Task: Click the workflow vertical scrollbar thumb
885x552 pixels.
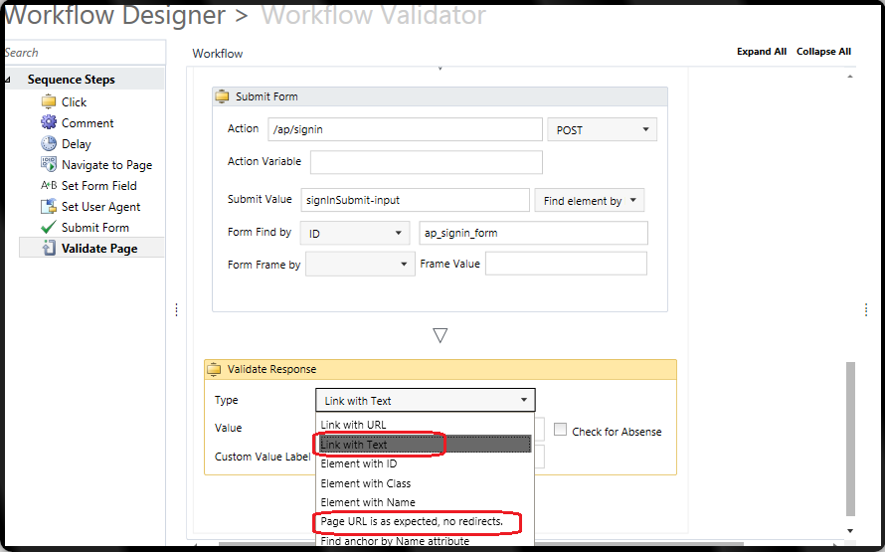Action: tap(850, 439)
